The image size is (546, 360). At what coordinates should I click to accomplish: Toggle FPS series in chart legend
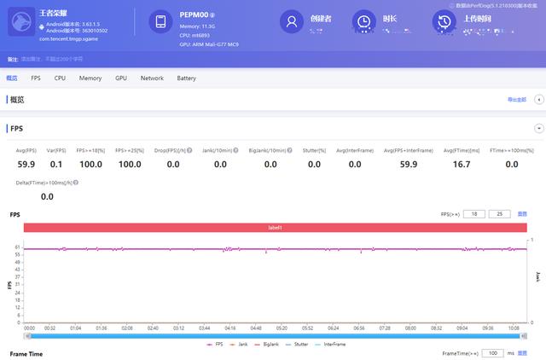[215, 344]
